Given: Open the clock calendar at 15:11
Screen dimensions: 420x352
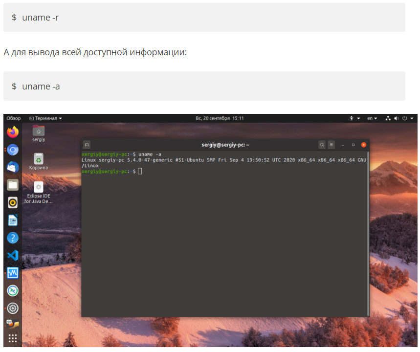Looking at the screenshot, I should point(220,118).
